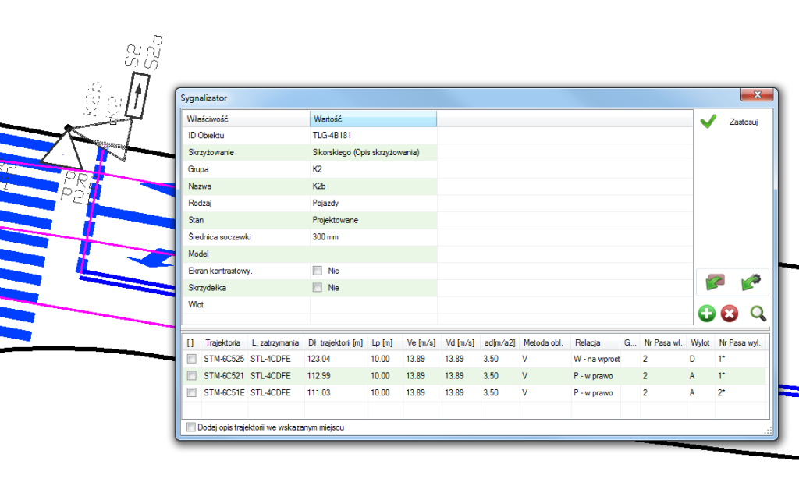Click the [ ] select-all column header

pos(191,342)
